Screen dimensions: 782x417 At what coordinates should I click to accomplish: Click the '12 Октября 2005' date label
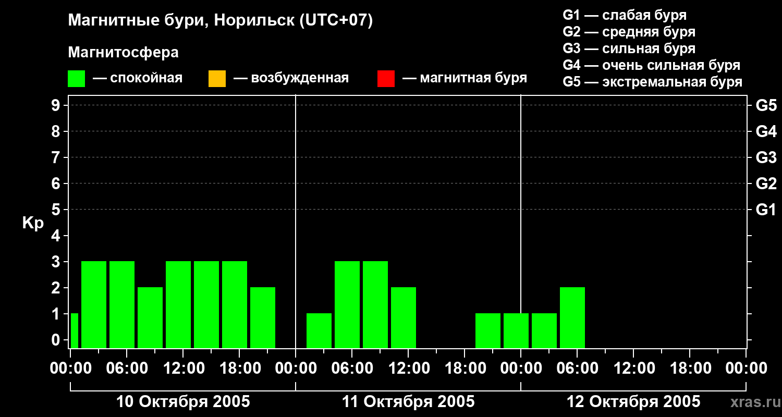pos(633,402)
